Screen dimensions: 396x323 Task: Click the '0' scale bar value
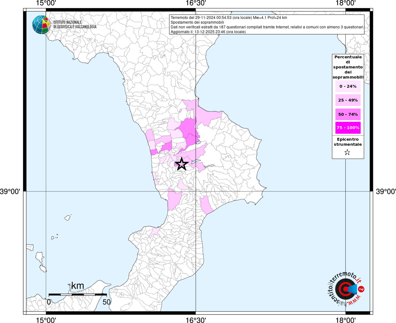pos(49,302)
